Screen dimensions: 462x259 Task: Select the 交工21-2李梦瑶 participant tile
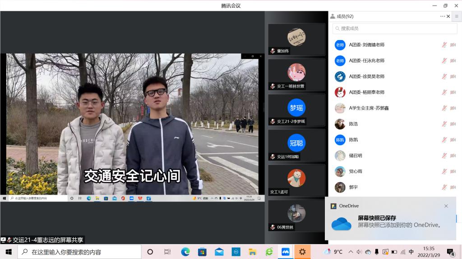tap(296, 110)
